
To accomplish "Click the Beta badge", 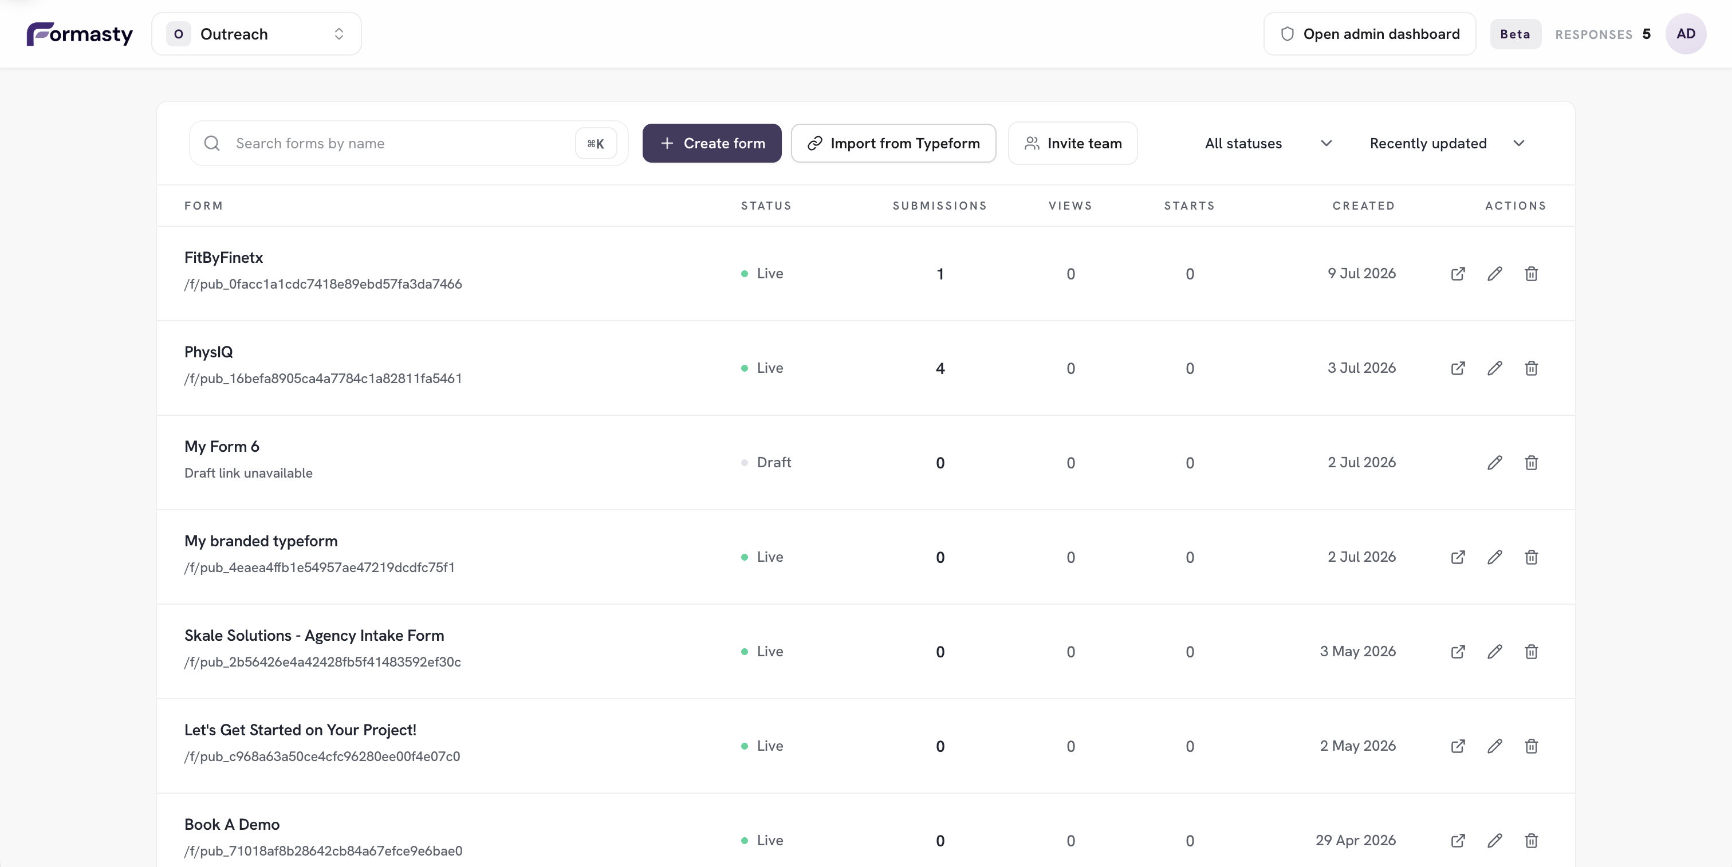I will pos(1515,34).
